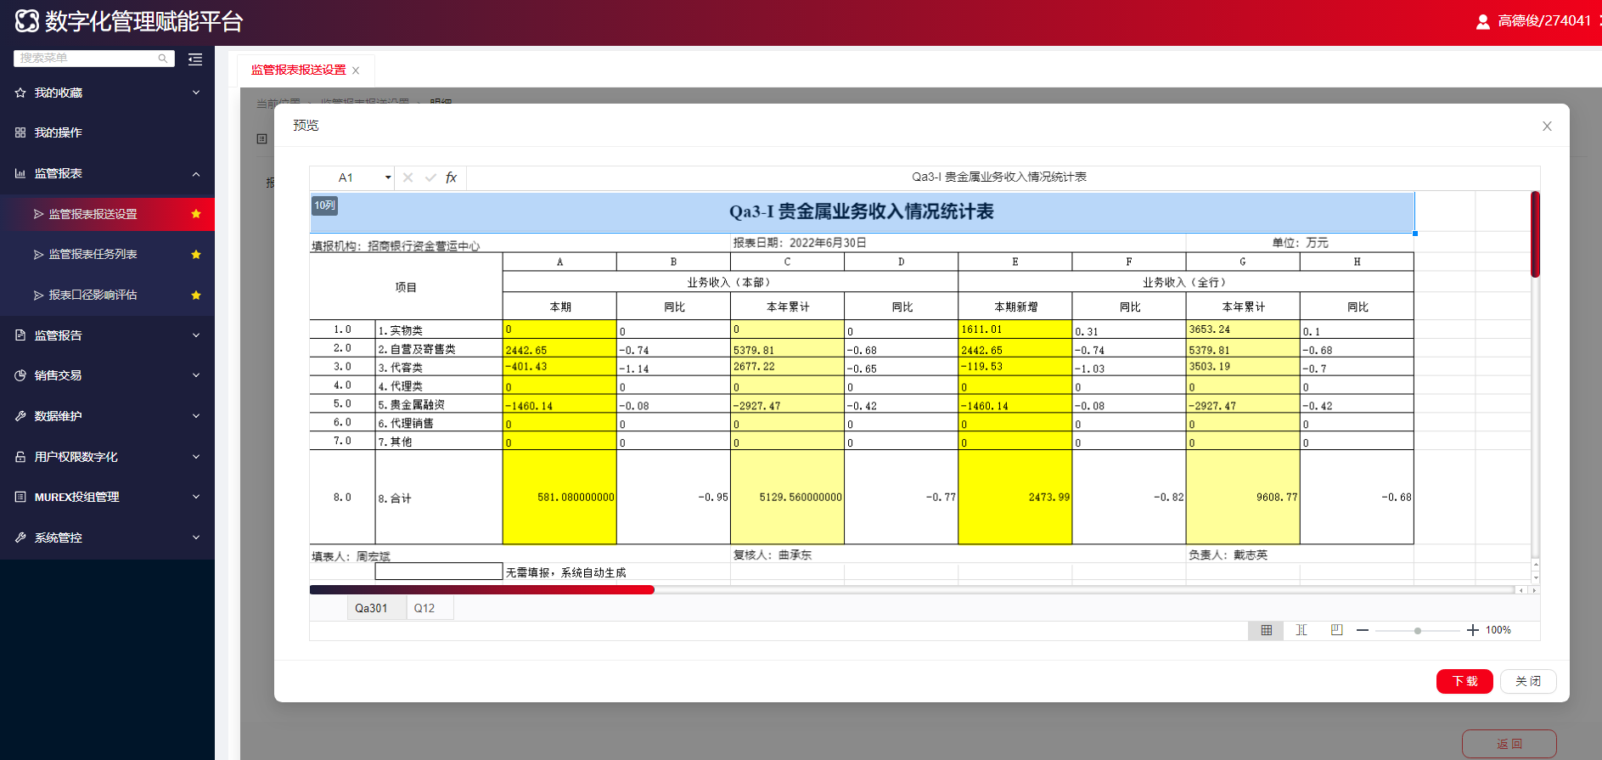Viewport: 1602px width, 760px height.
Task: Click the 用户权限数字化 lock icon in sidebar
Action: tap(20, 457)
